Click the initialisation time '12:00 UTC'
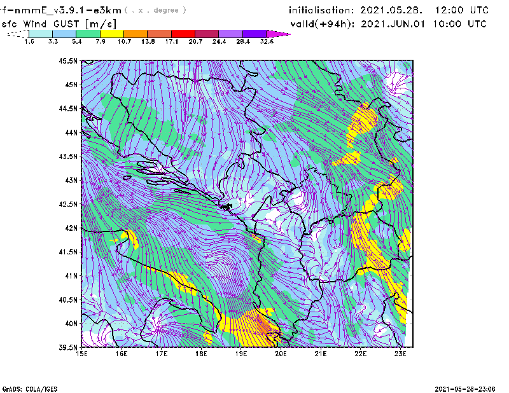This screenshot has height=393, width=509. (461, 10)
